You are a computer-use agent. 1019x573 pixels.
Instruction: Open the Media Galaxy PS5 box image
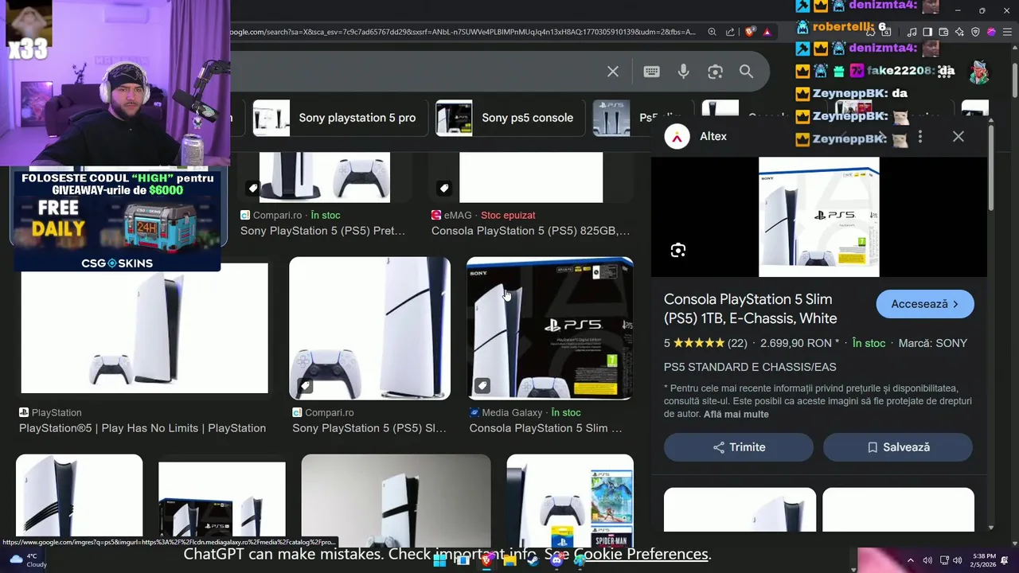click(549, 328)
